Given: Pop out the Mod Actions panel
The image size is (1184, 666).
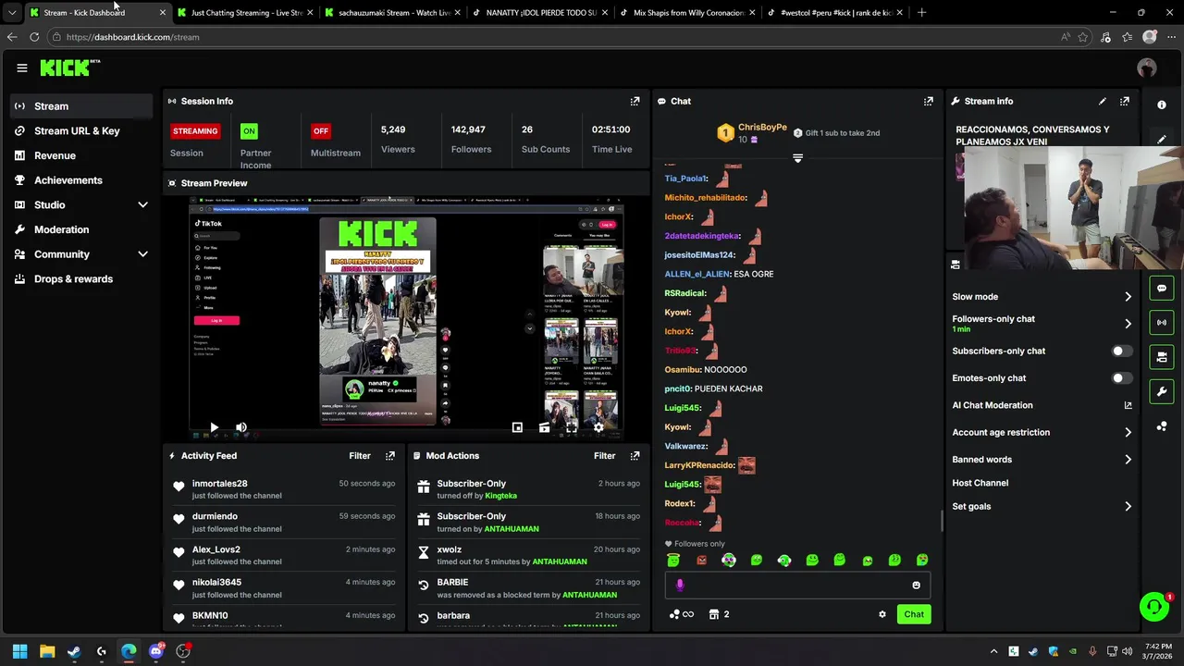Looking at the screenshot, I should point(635,455).
